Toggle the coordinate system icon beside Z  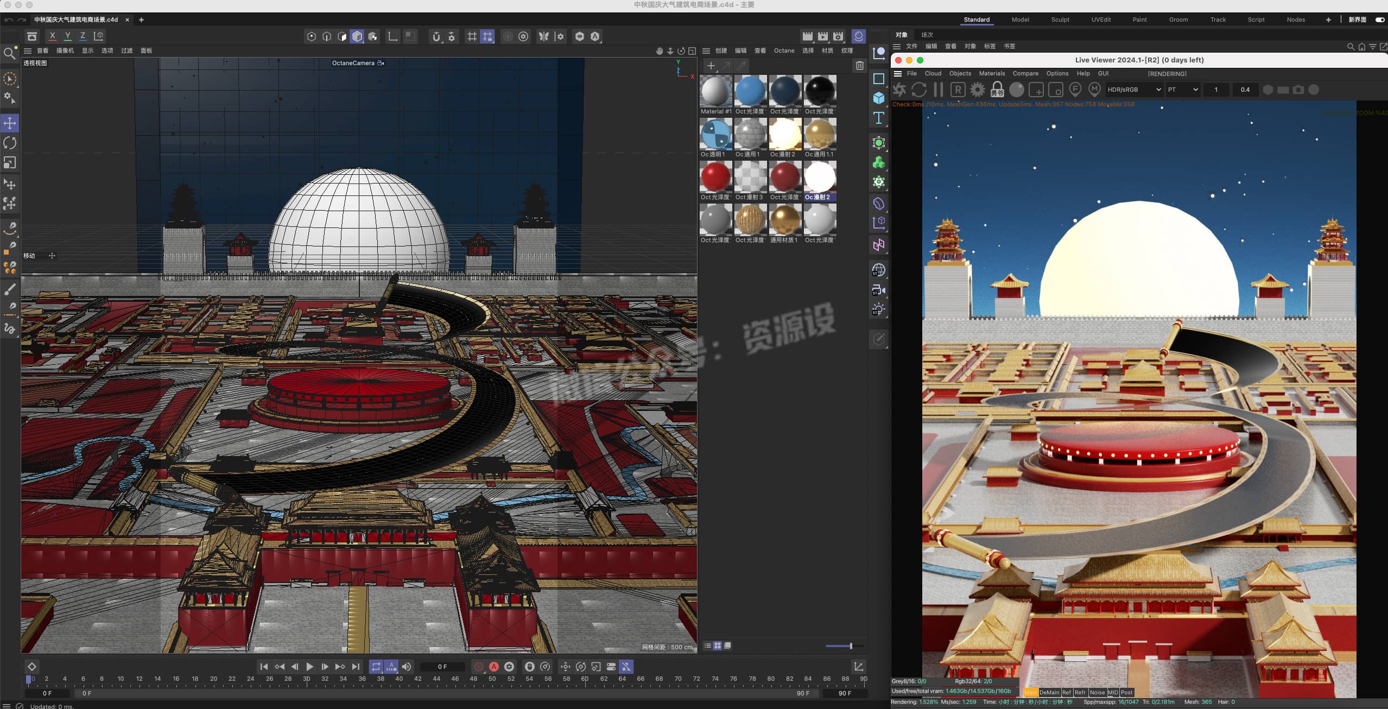pos(99,36)
